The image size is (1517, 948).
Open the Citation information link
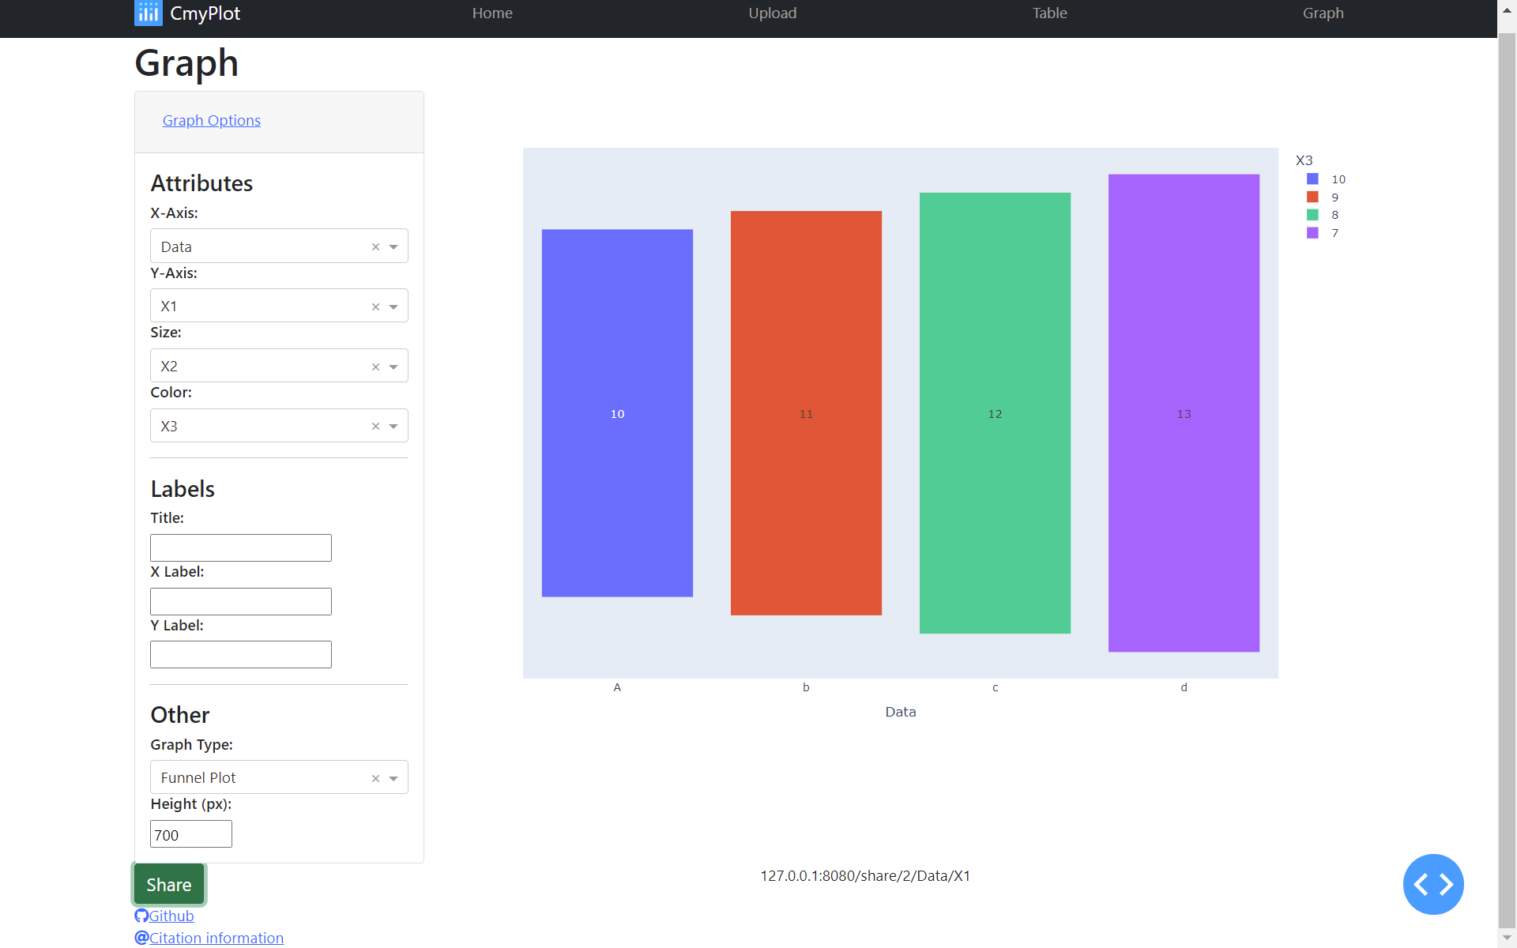pos(216,938)
